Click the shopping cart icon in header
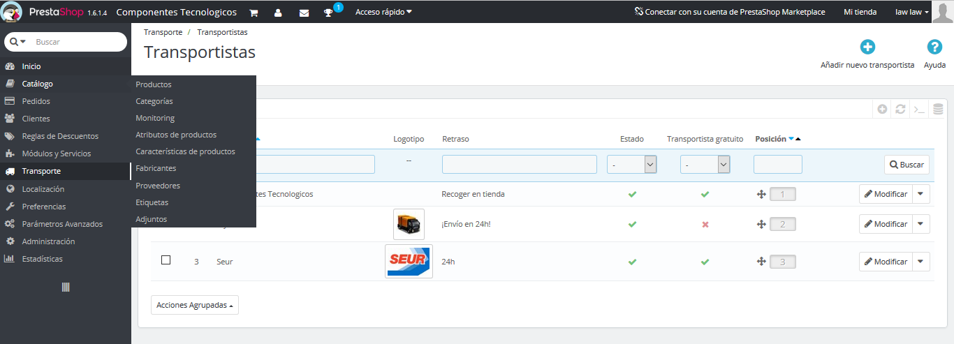The width and height of the screenshot is (954, 344). (254, 13)
